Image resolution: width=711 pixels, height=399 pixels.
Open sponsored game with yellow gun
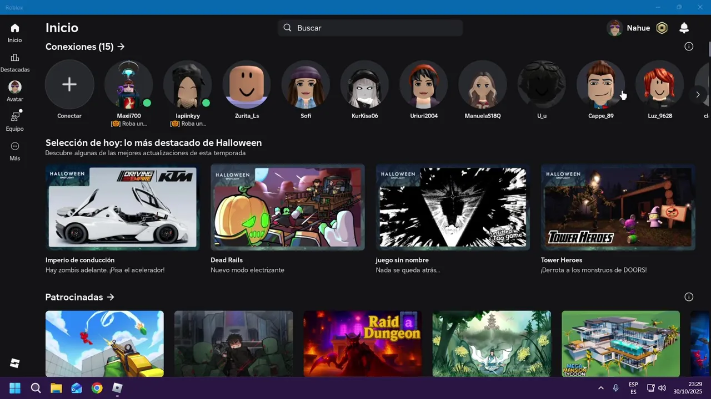[104, 344]
